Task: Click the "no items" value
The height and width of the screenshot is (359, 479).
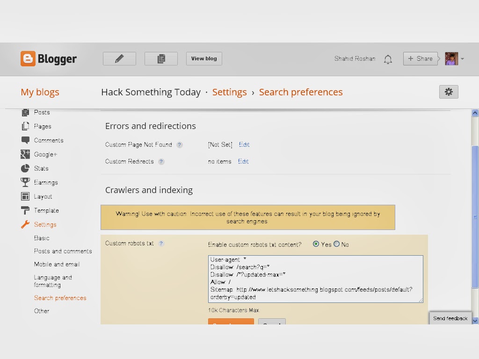Action: [x=220, y=161]
